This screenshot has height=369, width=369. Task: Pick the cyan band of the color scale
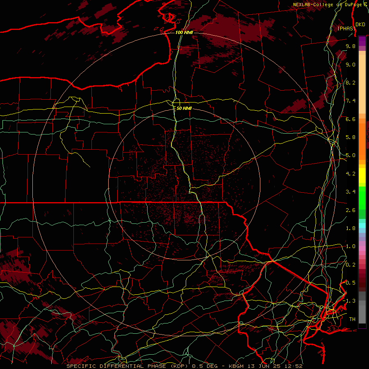coord(362,225)
